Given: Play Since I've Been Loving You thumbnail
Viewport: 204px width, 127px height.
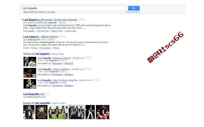Looking at the screenshot, I should click(x=30, y=84).
